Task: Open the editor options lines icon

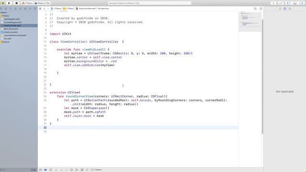Action: tap(255, 9)
